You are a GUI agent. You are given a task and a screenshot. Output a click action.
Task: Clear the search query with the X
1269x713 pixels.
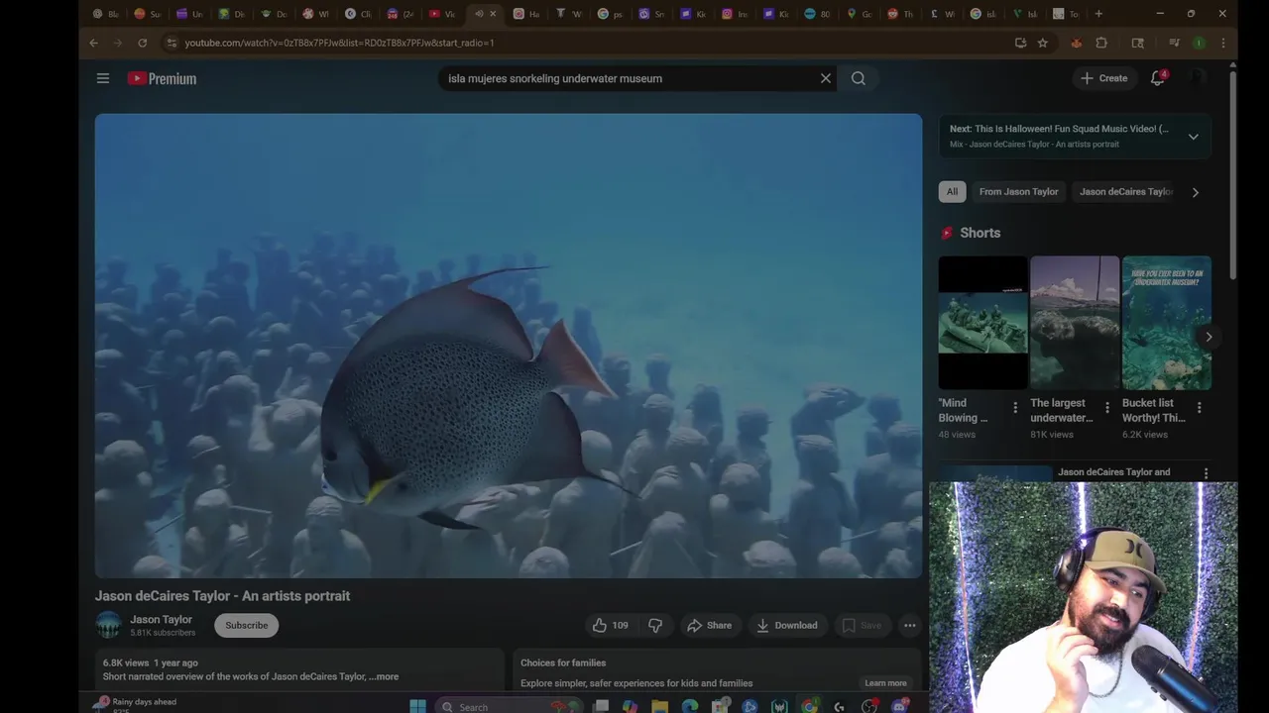(826, 78)
